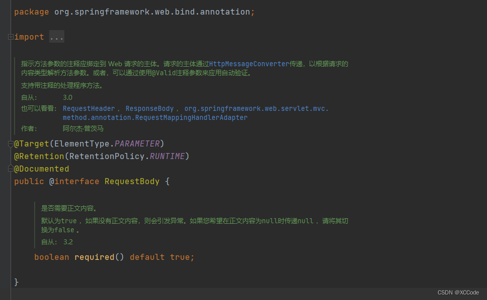Screen dimensions: 487x300
Task: Click the package keyword at top
Action: coord(32,12)
